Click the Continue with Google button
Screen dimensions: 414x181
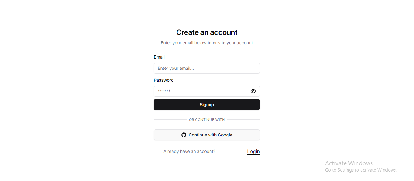[207, 135]
